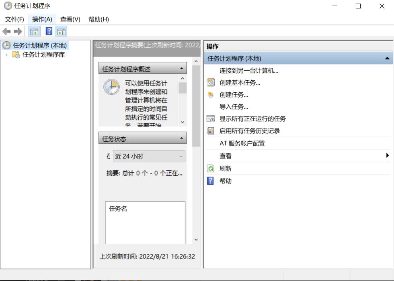Collapse the 任务状态 section
Image resolution: width=394 pixels, height=281 pixels.
(181, 138)
